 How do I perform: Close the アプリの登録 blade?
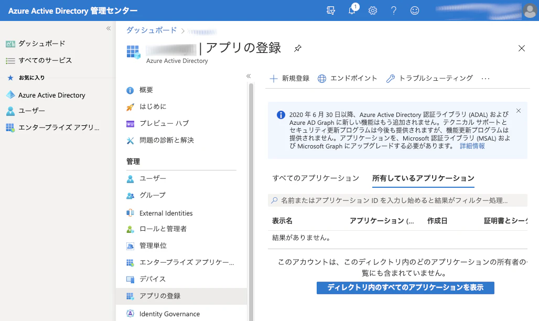click(522, 48)
